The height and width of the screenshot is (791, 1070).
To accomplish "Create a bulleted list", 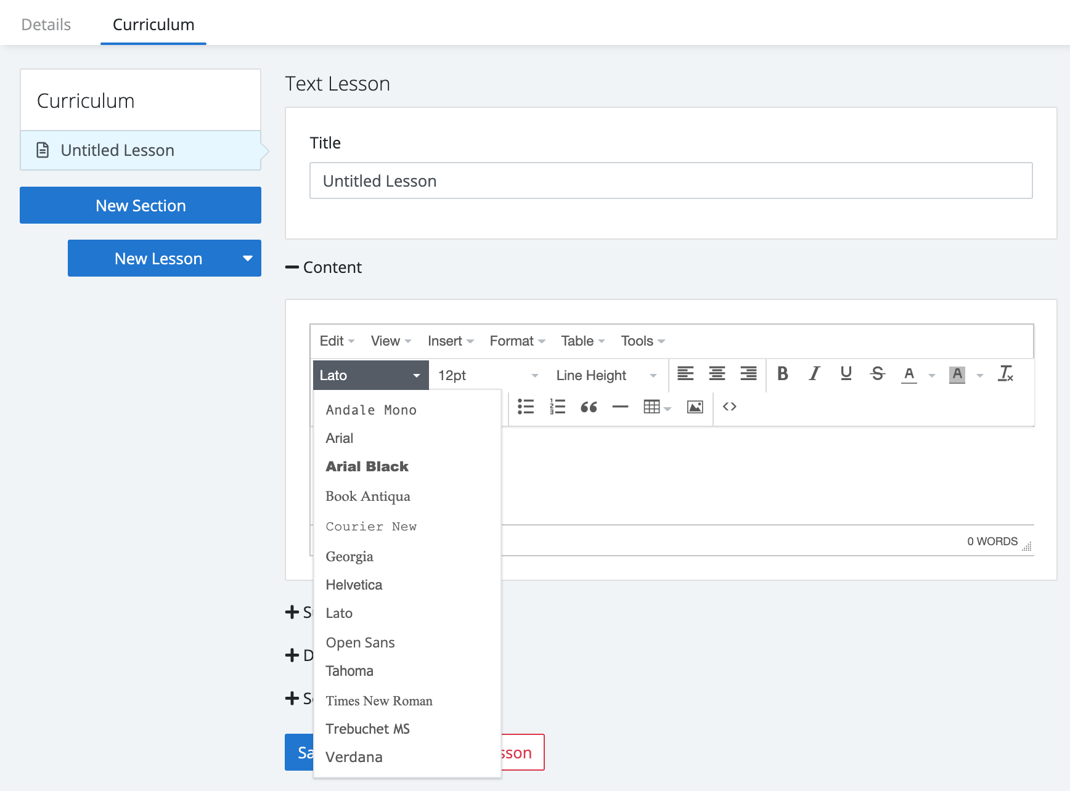I will (x=526, y=407).
